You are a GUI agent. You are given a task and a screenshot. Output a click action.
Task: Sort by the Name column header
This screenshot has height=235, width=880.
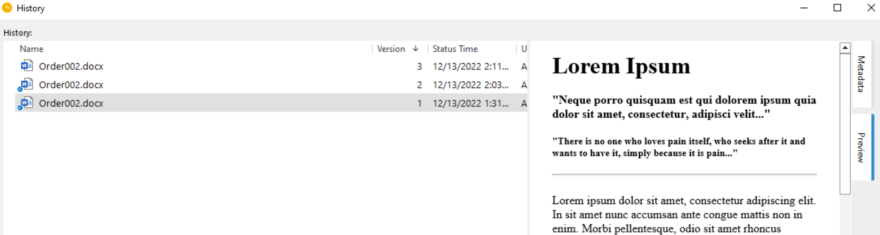pos(31,49)
